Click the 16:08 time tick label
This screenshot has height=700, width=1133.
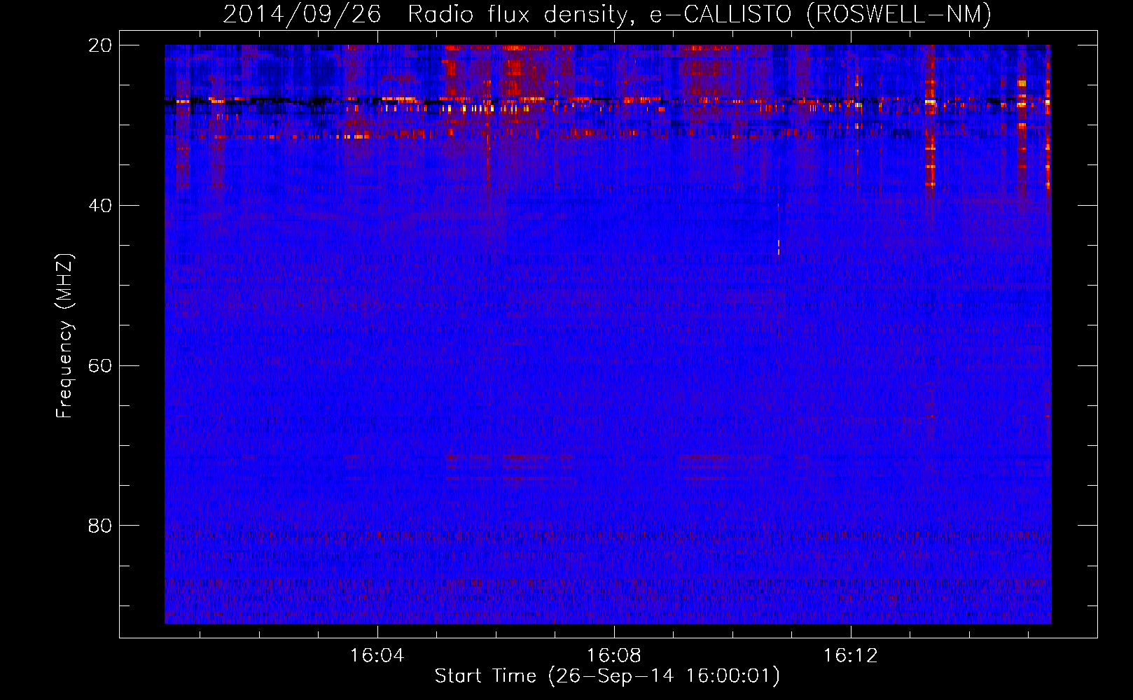tap(614, 656)
